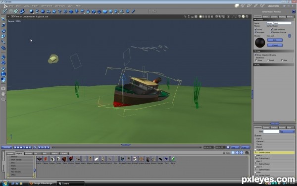Switch to the browser window in taskbar
The width and height of the screenshot is (297, 186).
tap(43, 184)
